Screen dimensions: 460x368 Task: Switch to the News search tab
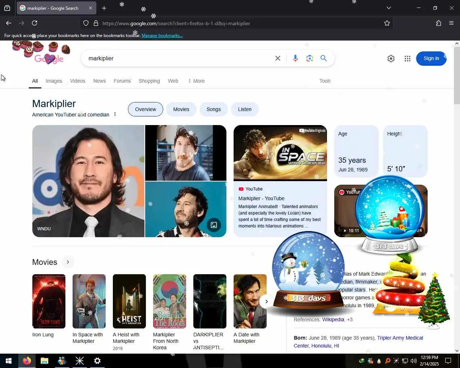pos(100,81)
